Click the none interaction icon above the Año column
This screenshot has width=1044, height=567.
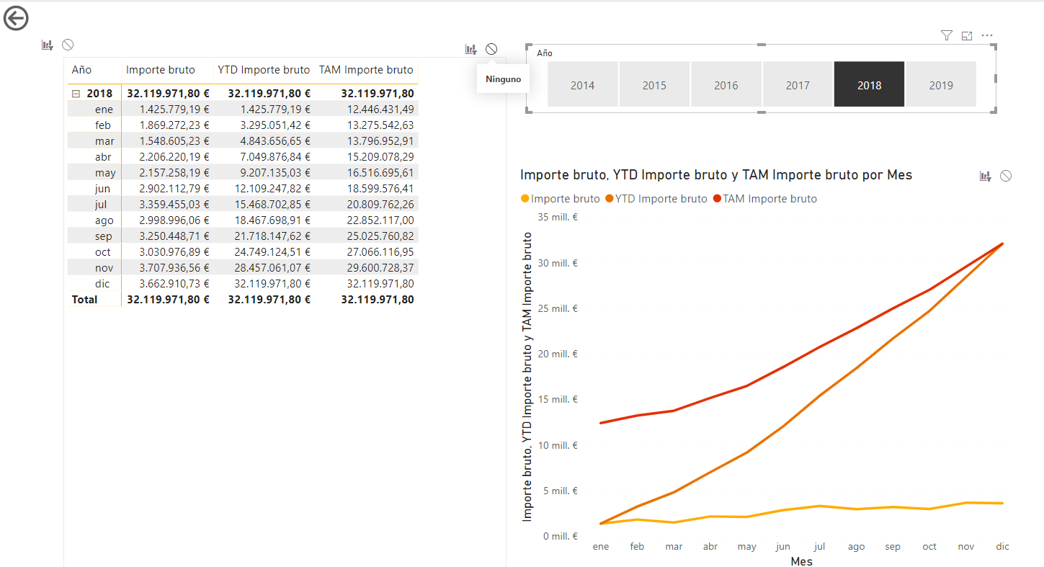tap(68, 45)
